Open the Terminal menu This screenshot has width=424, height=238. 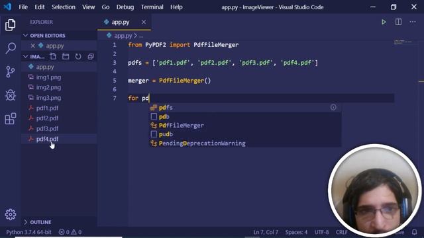(152, 7)
